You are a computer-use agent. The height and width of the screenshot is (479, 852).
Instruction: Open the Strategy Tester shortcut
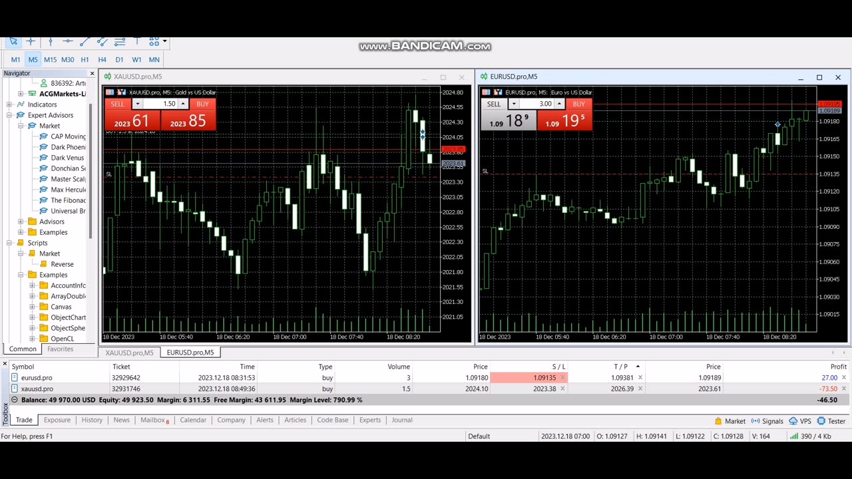point(831,421)
